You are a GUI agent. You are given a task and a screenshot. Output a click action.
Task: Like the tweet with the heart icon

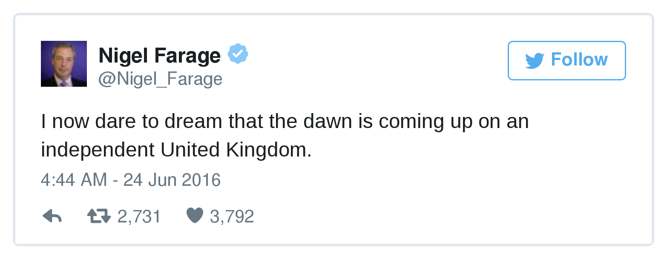(195, 216)
